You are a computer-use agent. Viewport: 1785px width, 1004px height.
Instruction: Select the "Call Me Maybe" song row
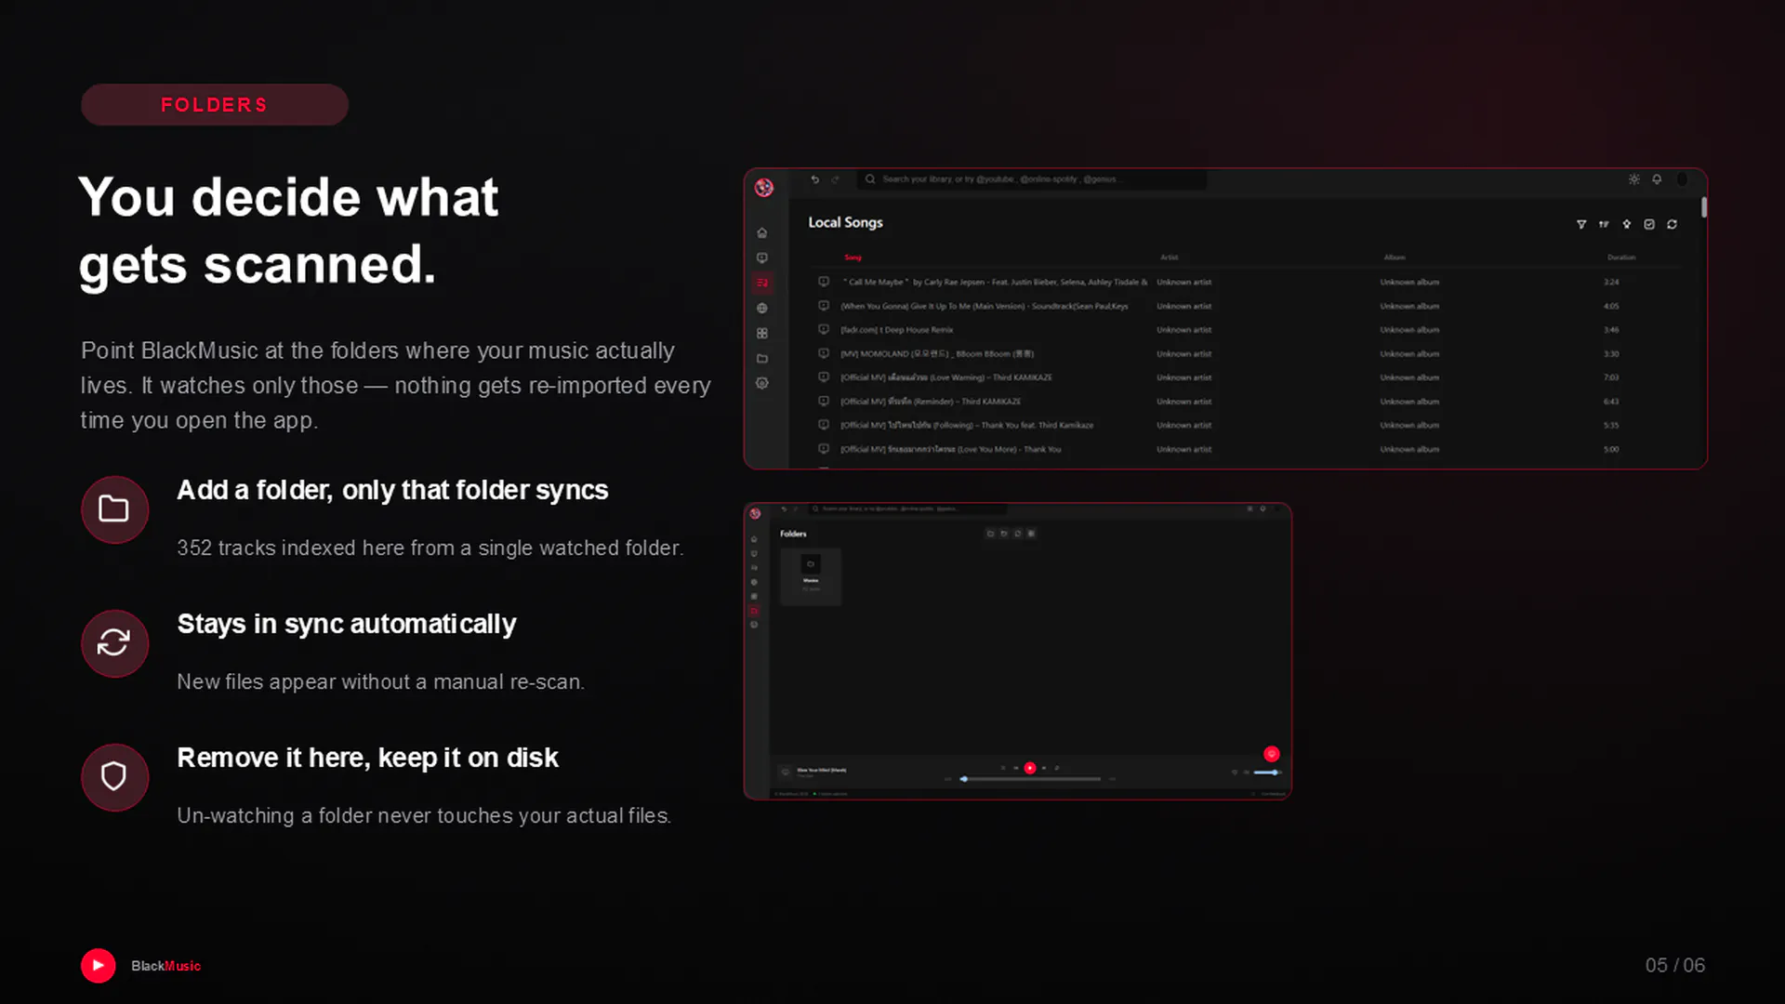pos(1246,282)
